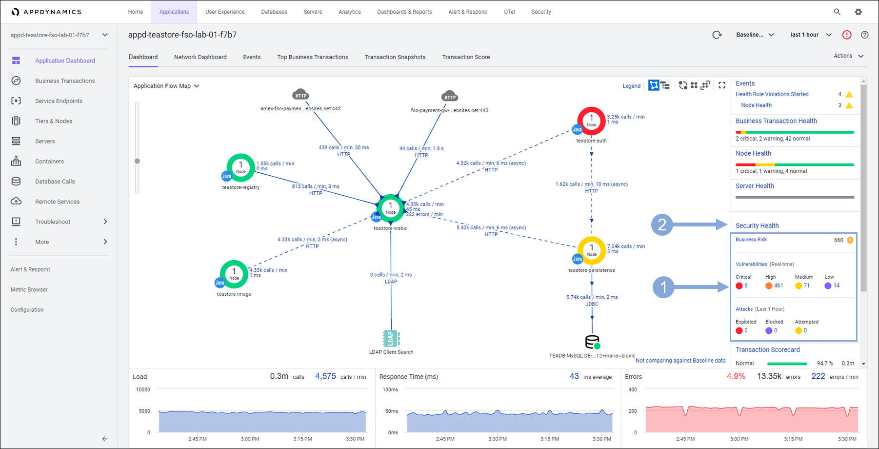The image size is (879, 449).
Task: Click the High vulnerabilities count 461
Action: point(779,286)
